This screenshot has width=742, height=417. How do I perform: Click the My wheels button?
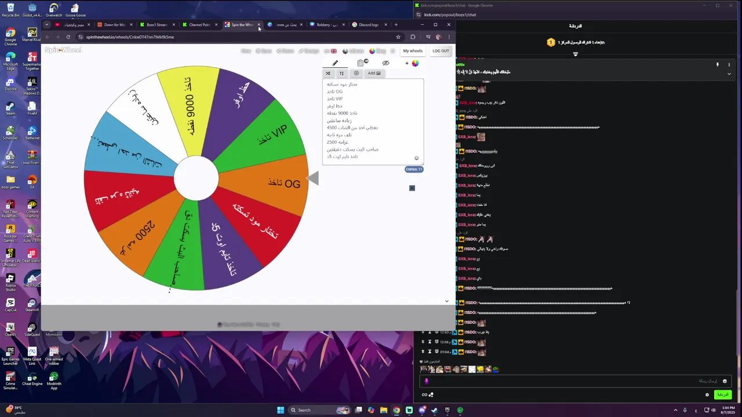[413, 51]
